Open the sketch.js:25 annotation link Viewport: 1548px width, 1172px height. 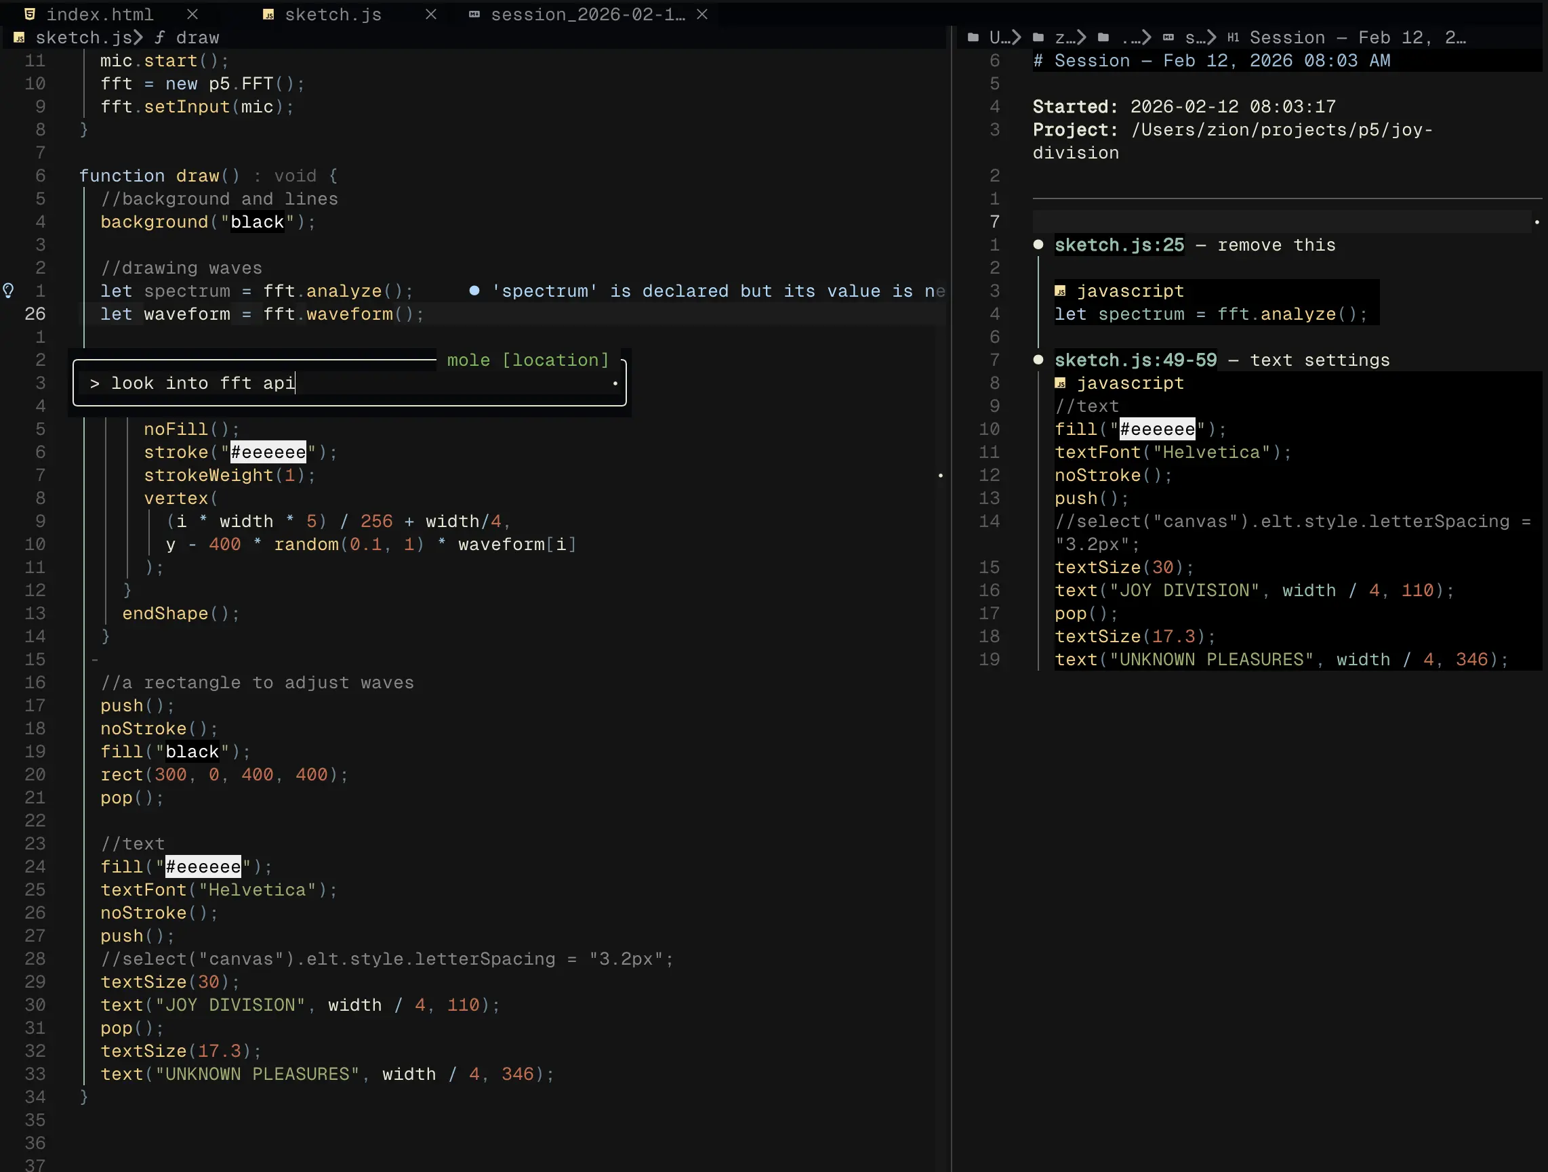[1119, 245]
